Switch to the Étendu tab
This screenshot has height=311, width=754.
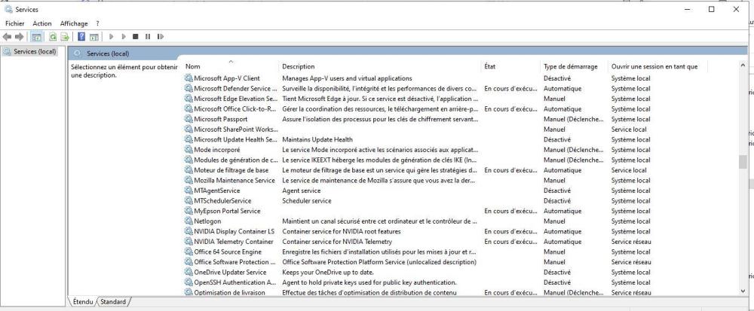point(83,302)
